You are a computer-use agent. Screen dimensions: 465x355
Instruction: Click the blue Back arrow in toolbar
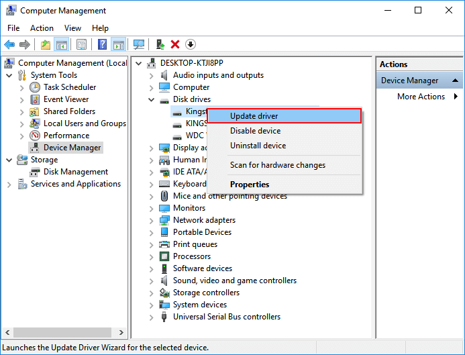[9, 44]
